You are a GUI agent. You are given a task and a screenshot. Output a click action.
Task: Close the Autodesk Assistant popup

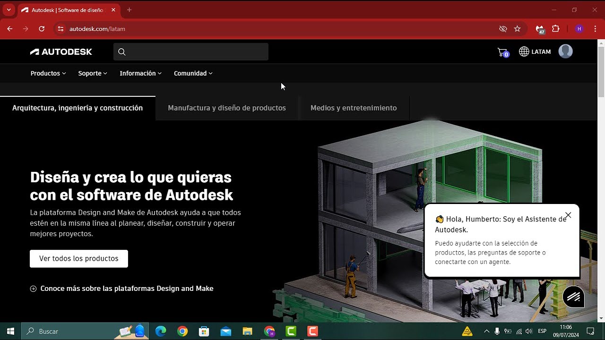point(568,215)
